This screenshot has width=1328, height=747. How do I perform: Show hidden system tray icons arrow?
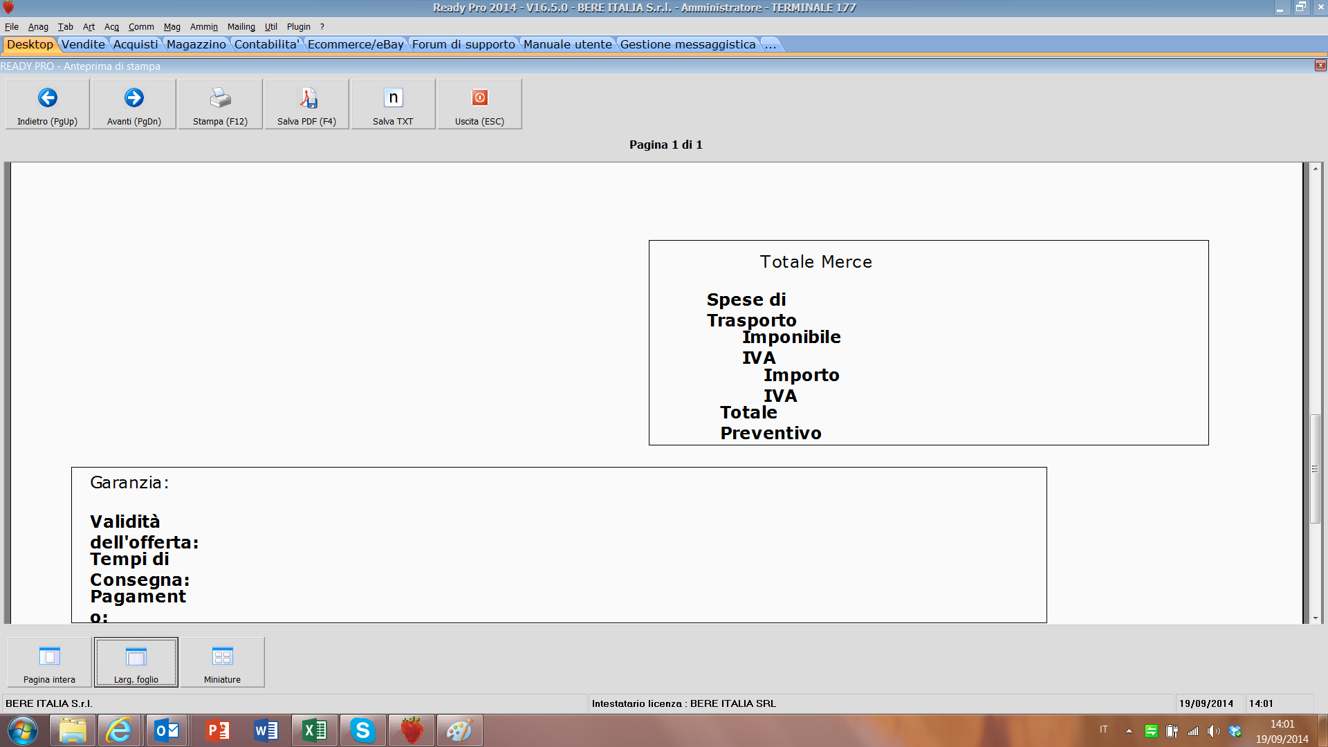1129,730
